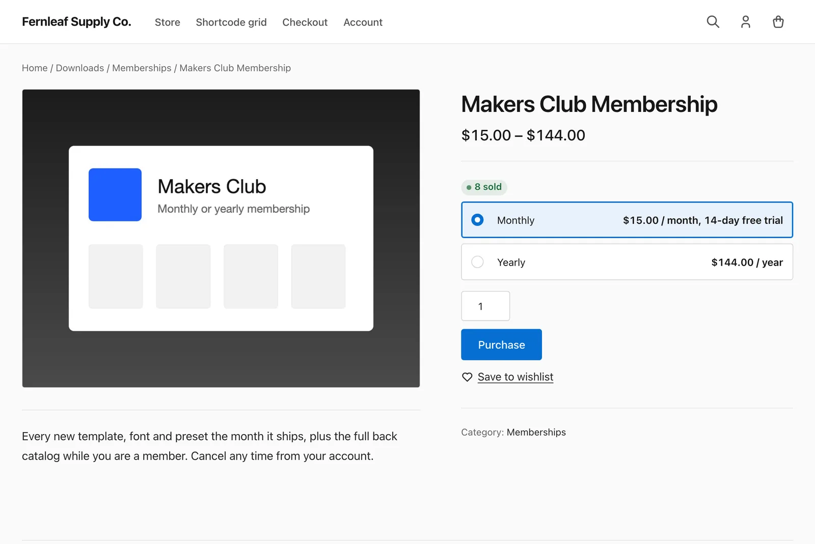This screenshot has width=815, height=544.
Task: Go to Store in navigation
Action: [168, 22]
